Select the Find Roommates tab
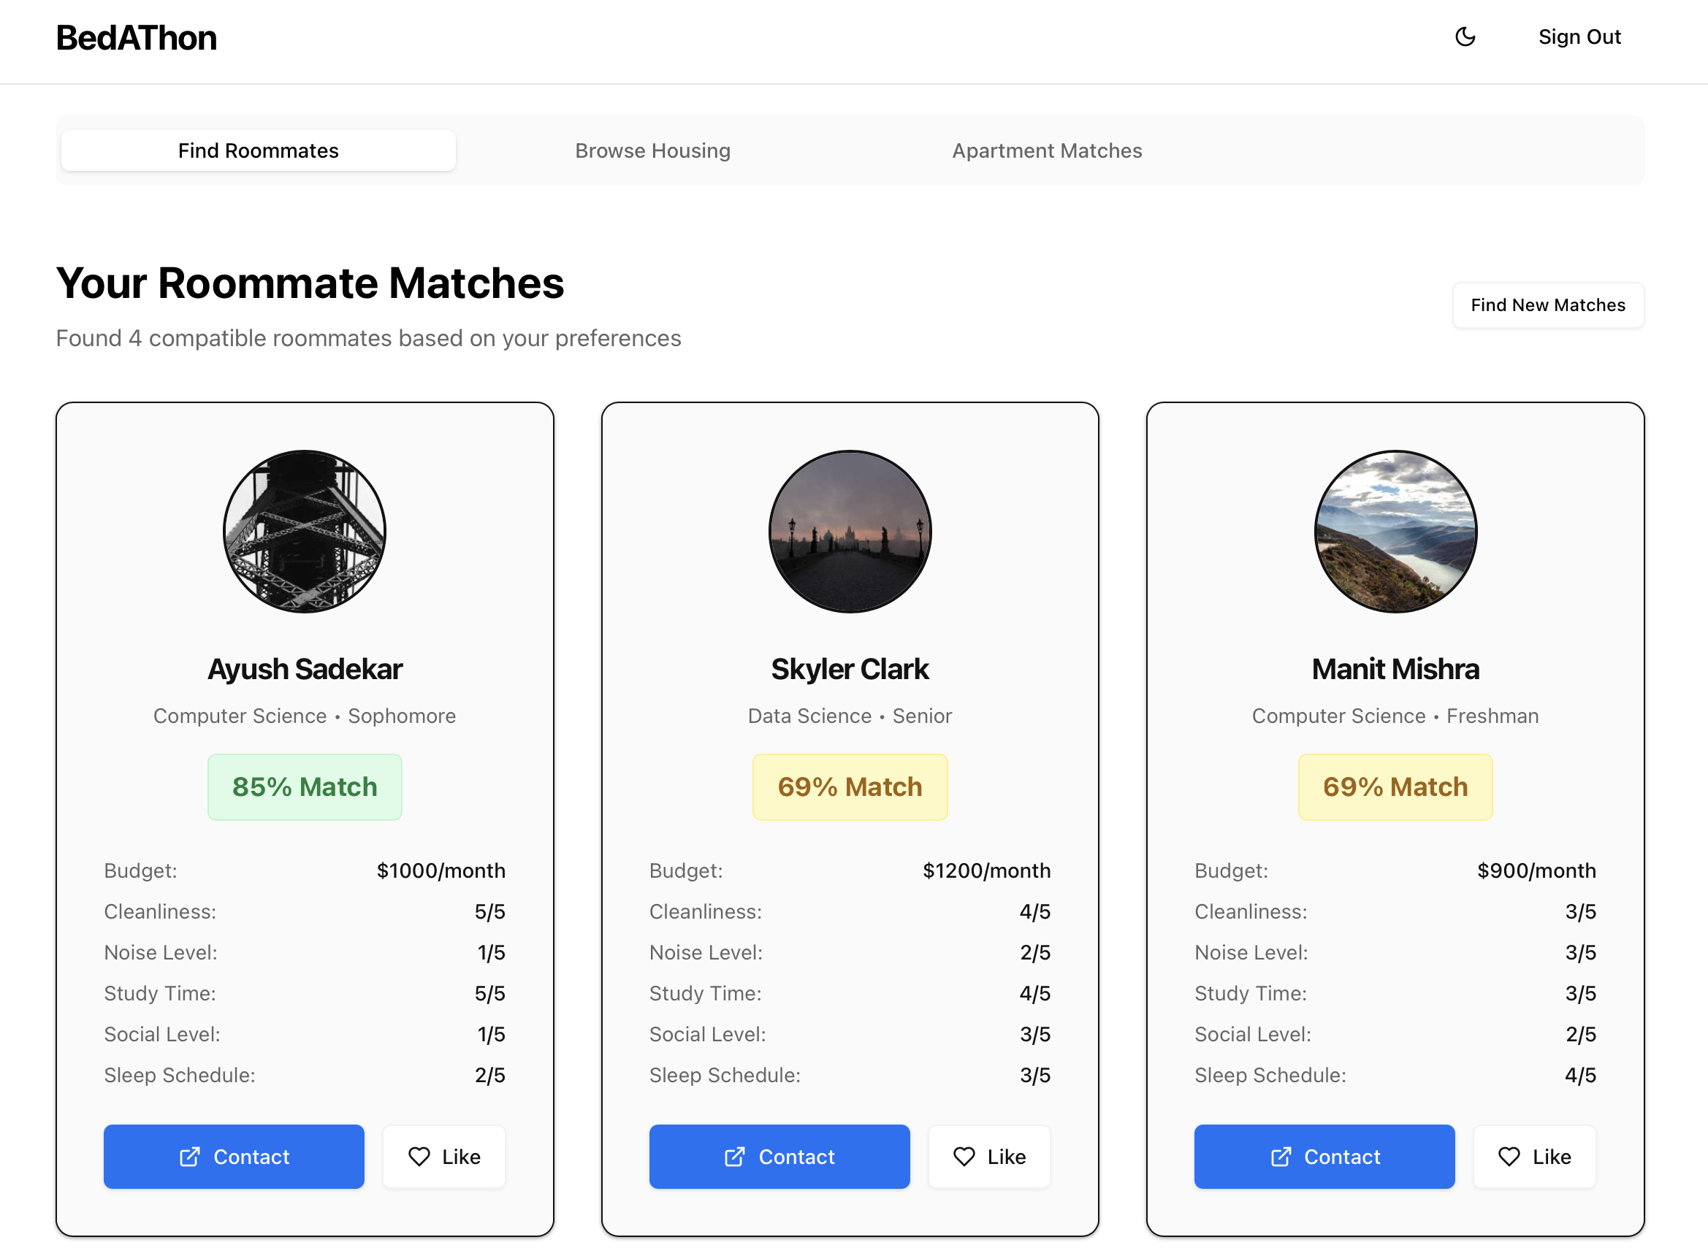1708x1256 pixels. click(x=259, y=150)
